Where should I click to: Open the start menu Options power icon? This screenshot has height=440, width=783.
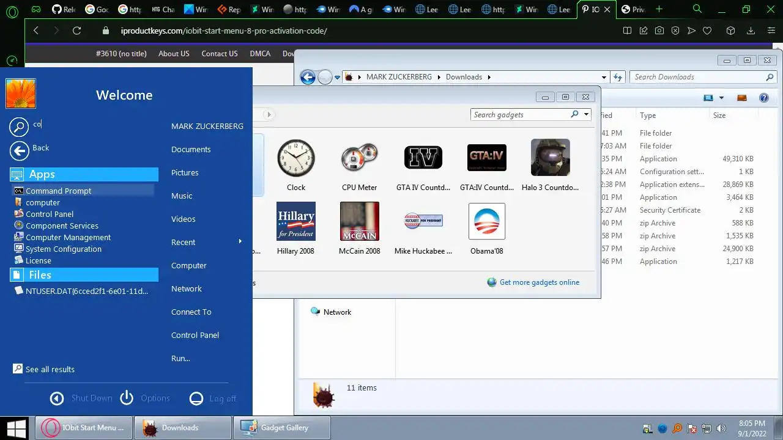tap(127, 398)
